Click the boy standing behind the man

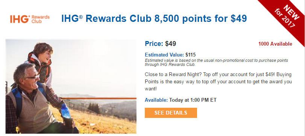coord(41,63)
